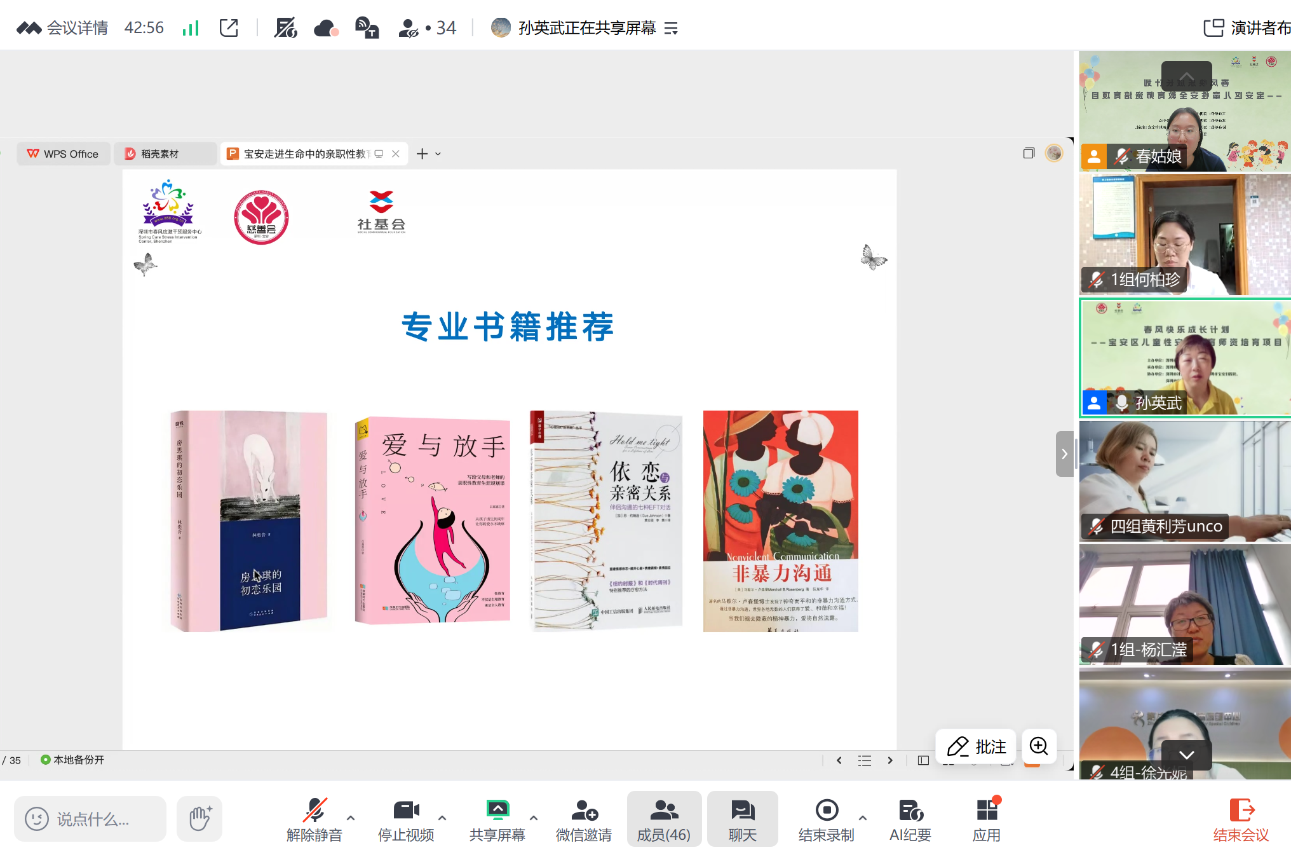Select the WPS Office tab
This screenshot has width=1291, height=857.
[63, 154]
